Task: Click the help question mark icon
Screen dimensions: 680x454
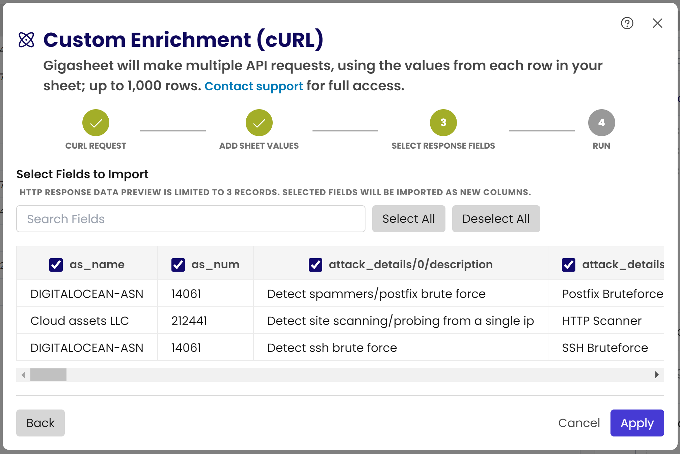Action: point(627,23)
